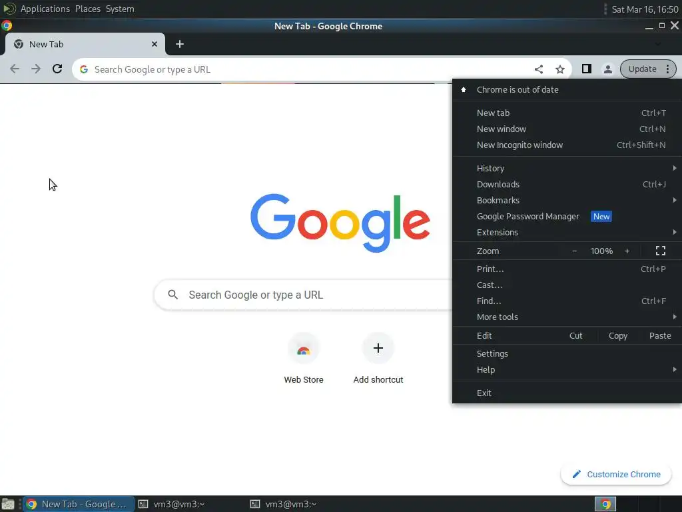Image resolution: width=682 pixels, height=512 pixels.
Task: Select Find… from menu
Action: pos(567,301)
